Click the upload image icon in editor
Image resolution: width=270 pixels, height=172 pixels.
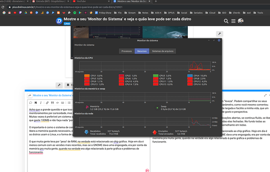63,103
